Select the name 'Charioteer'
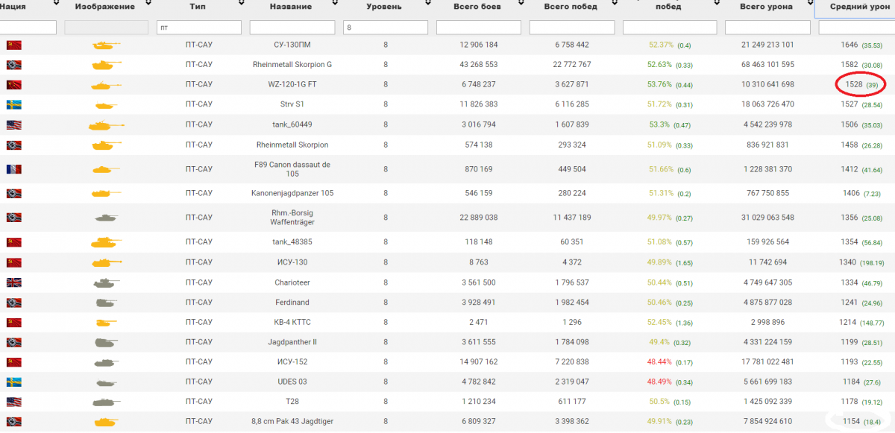895x433 pixels. coord(292,282)
